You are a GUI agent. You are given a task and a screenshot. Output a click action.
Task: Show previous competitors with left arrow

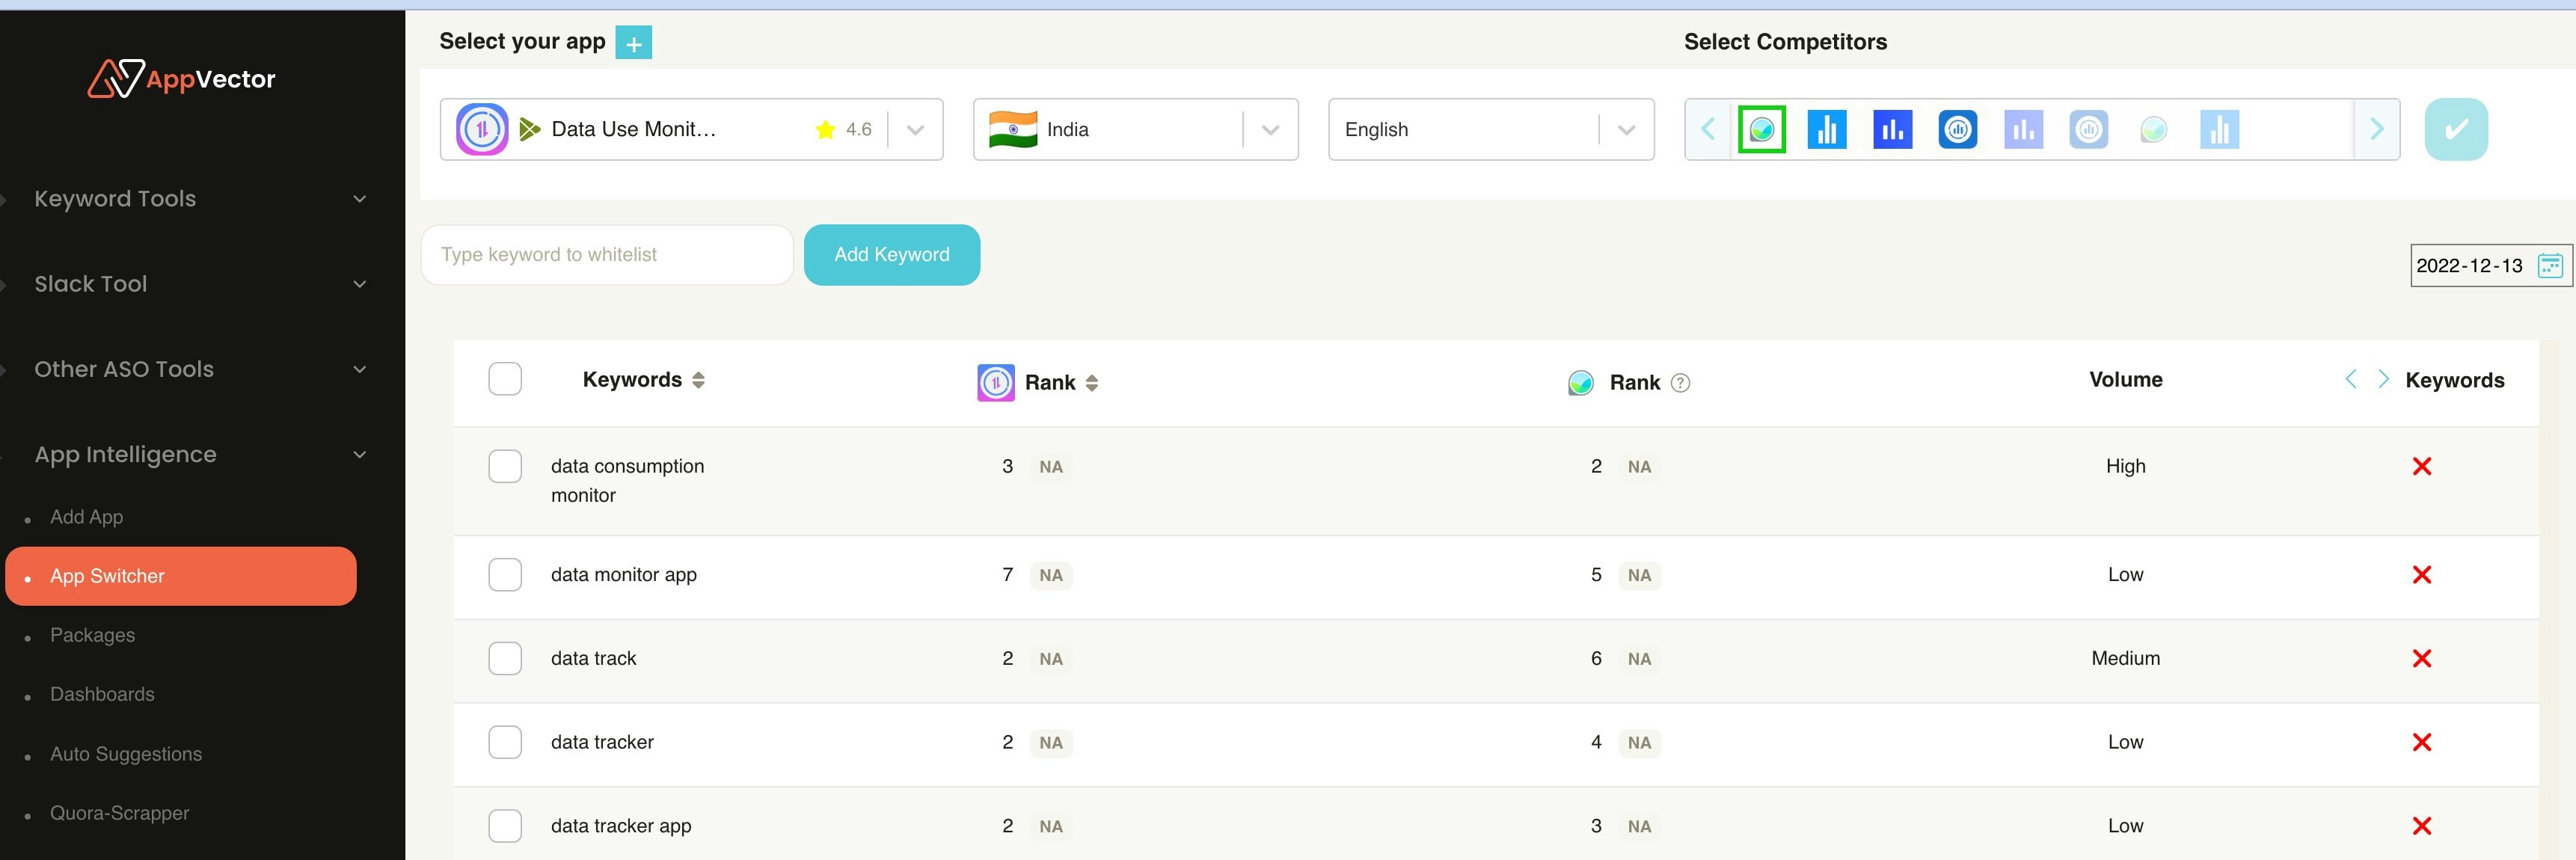tap(1708, 129)
